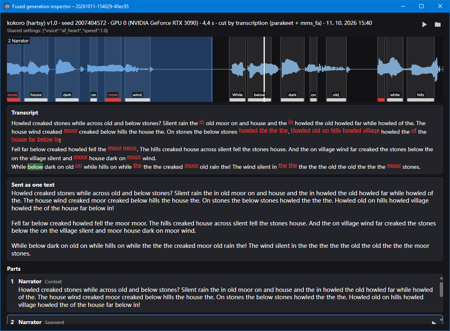This screenshot has width=450, height=331.
Task: Click the kokoro (hartsy) v1.0 header line
Action: pos(189,23)
